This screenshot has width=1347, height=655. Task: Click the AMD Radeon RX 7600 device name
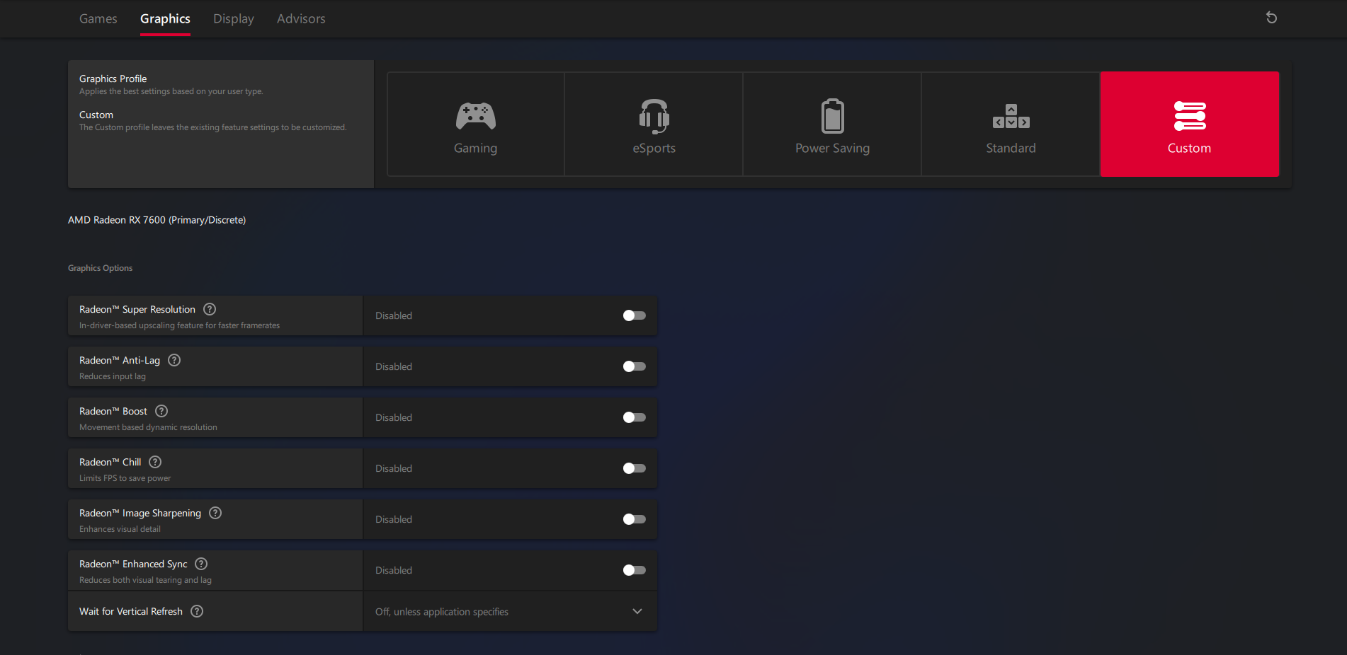click(157, 220)
